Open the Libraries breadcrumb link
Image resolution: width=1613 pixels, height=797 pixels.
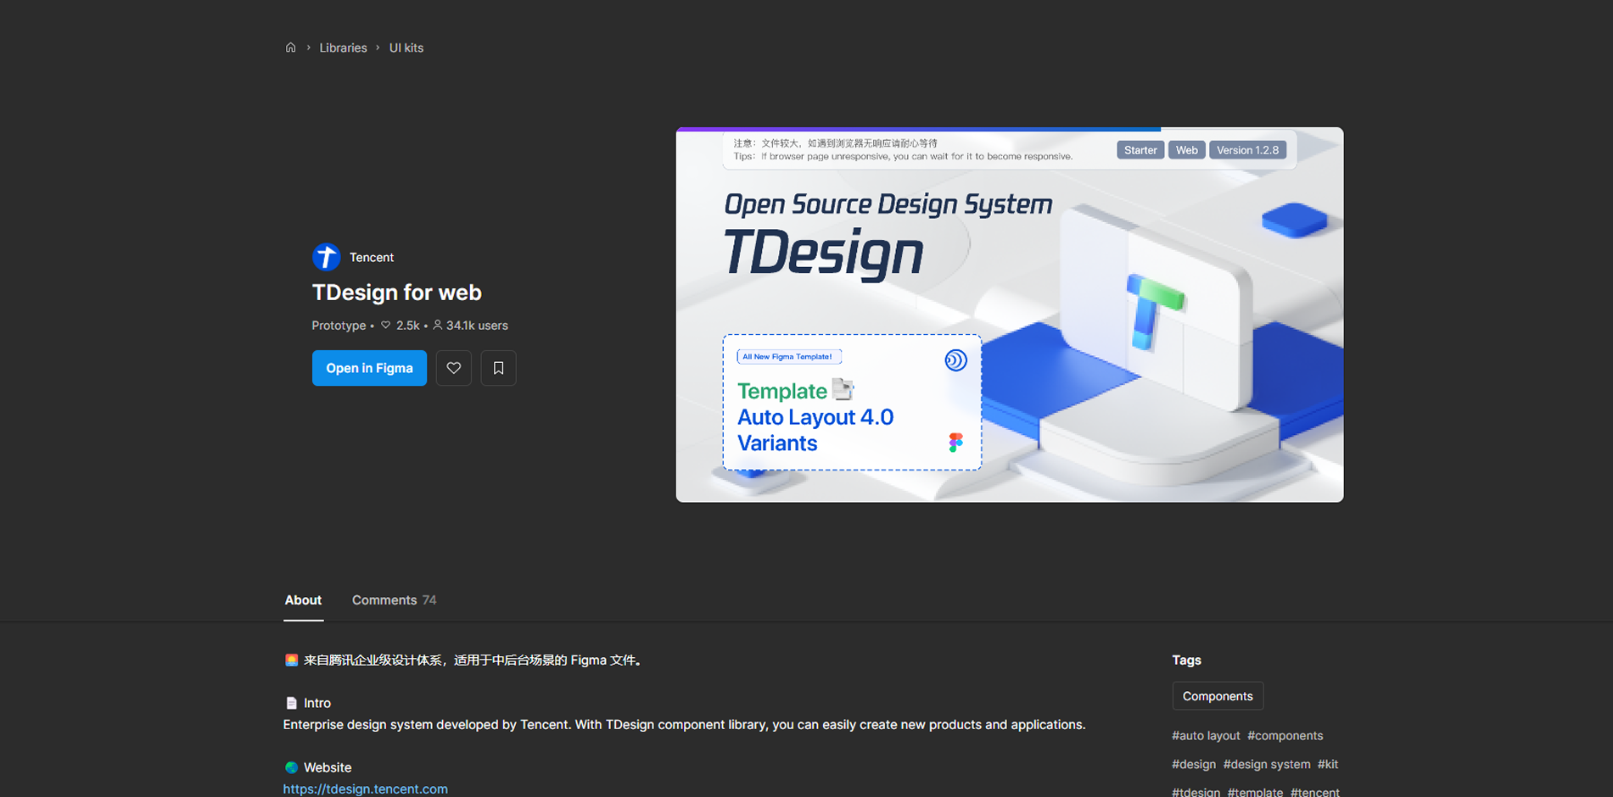(x=343, y=47)
